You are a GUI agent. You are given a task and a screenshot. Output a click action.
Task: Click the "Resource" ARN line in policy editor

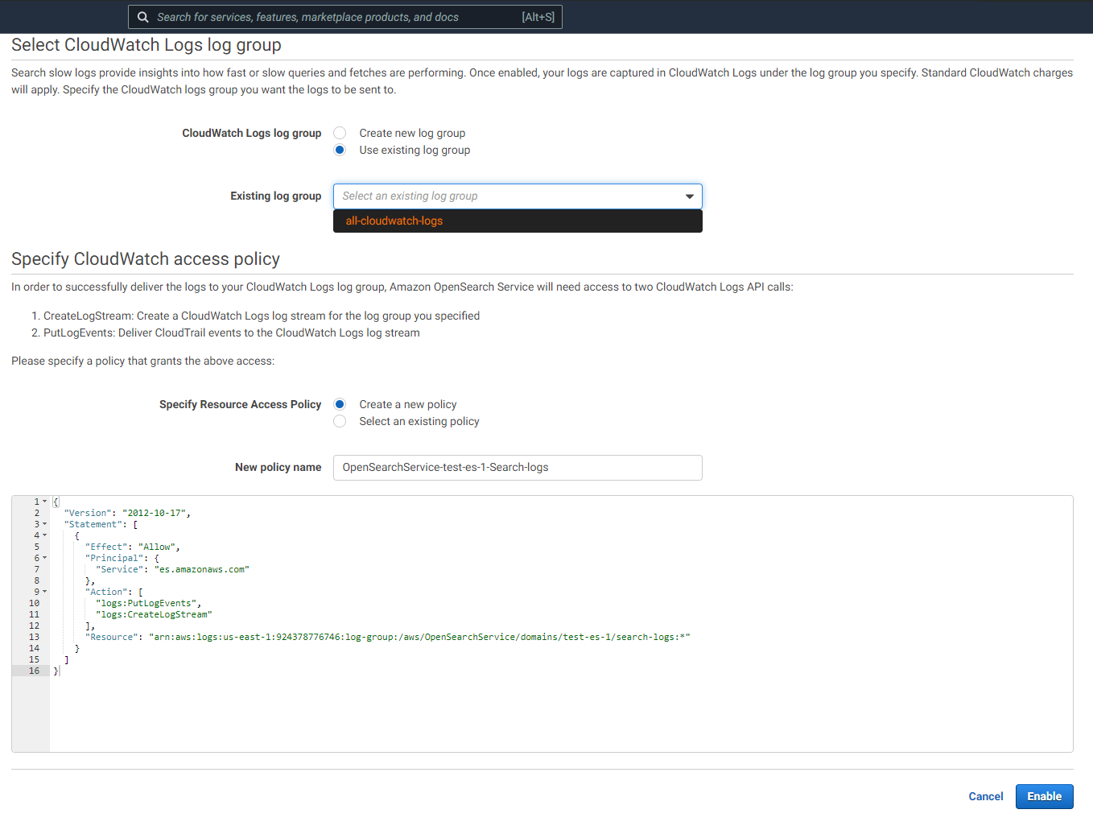pyautogui.click(x=388, y=637)
